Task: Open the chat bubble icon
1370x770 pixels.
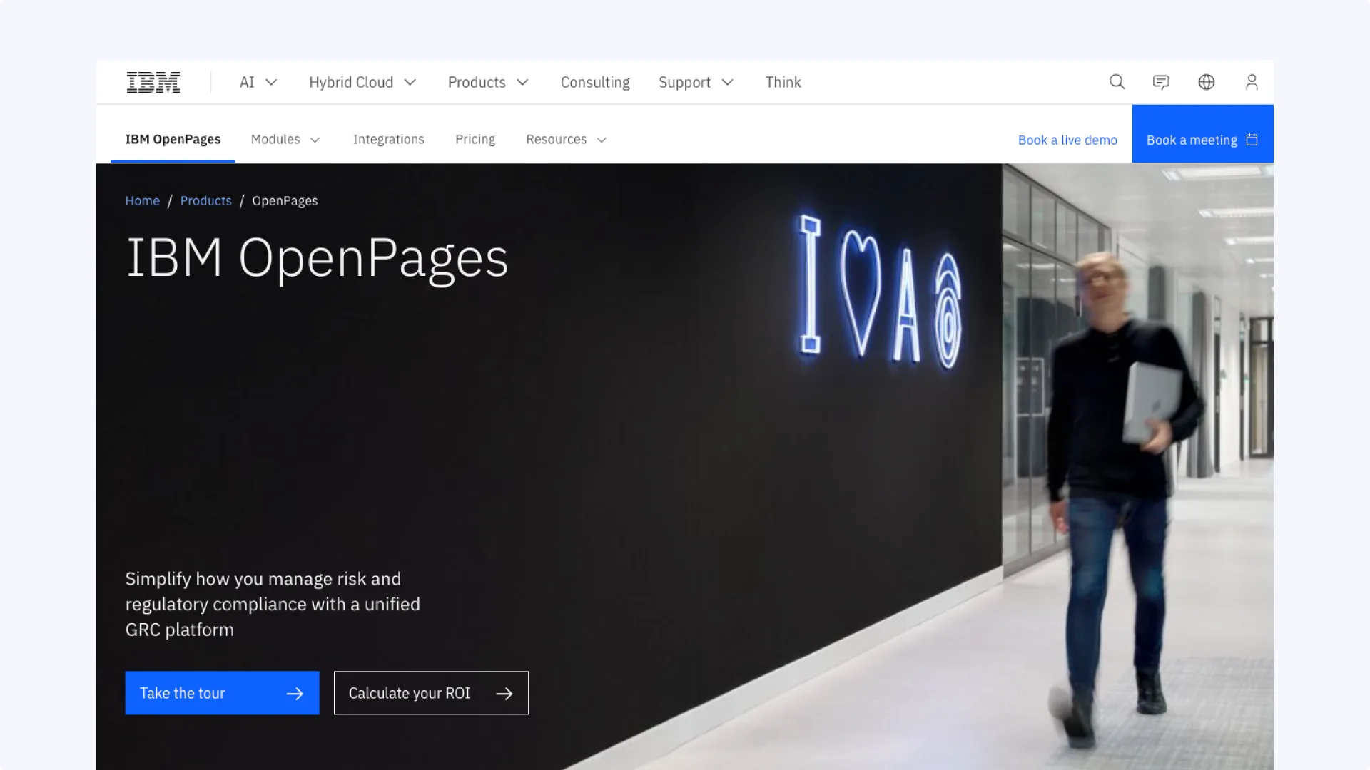Action: coord(1161,82)
